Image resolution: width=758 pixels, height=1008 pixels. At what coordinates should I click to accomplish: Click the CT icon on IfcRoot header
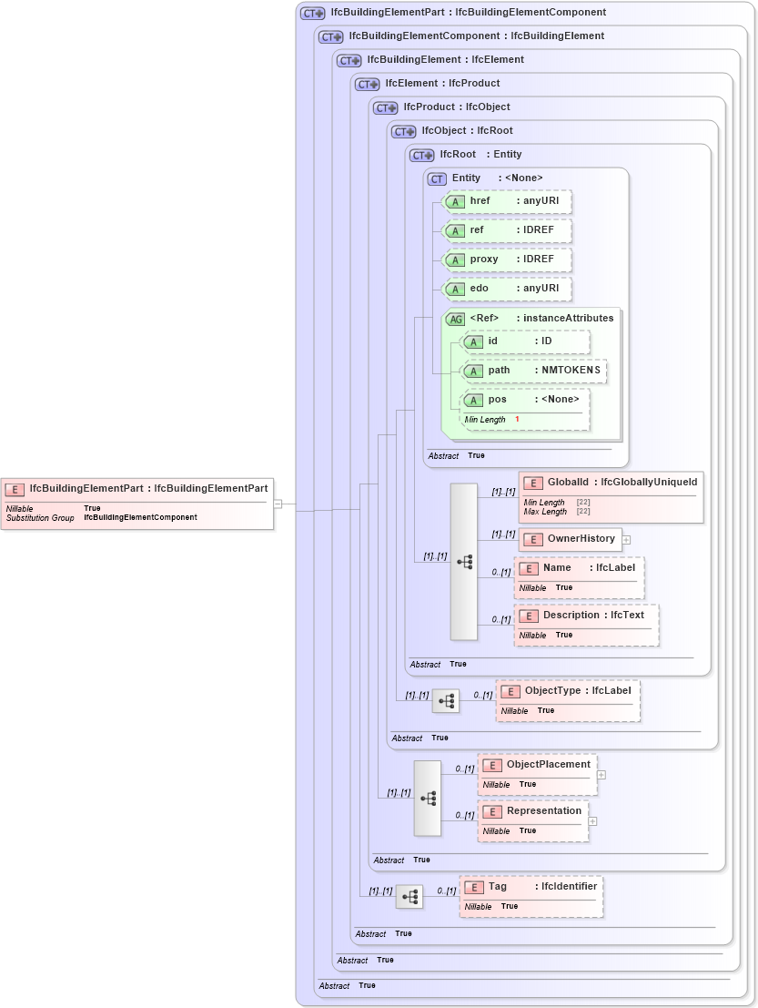(x=421, y=154)
